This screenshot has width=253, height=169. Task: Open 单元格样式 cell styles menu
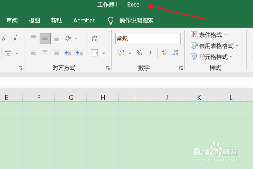click(212, 57)
